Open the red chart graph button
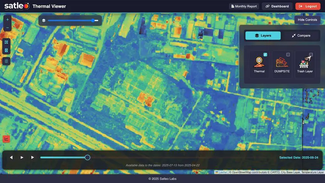The image size is (325, 183). 6,139
